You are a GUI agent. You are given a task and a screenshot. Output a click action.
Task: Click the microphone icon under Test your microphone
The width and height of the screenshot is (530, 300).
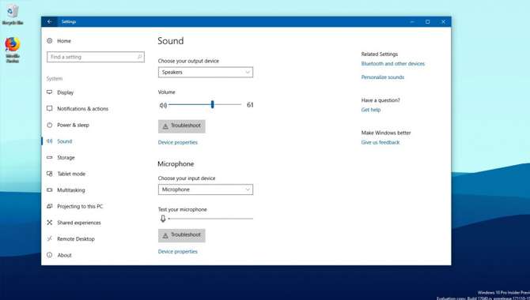pos(163,219)
